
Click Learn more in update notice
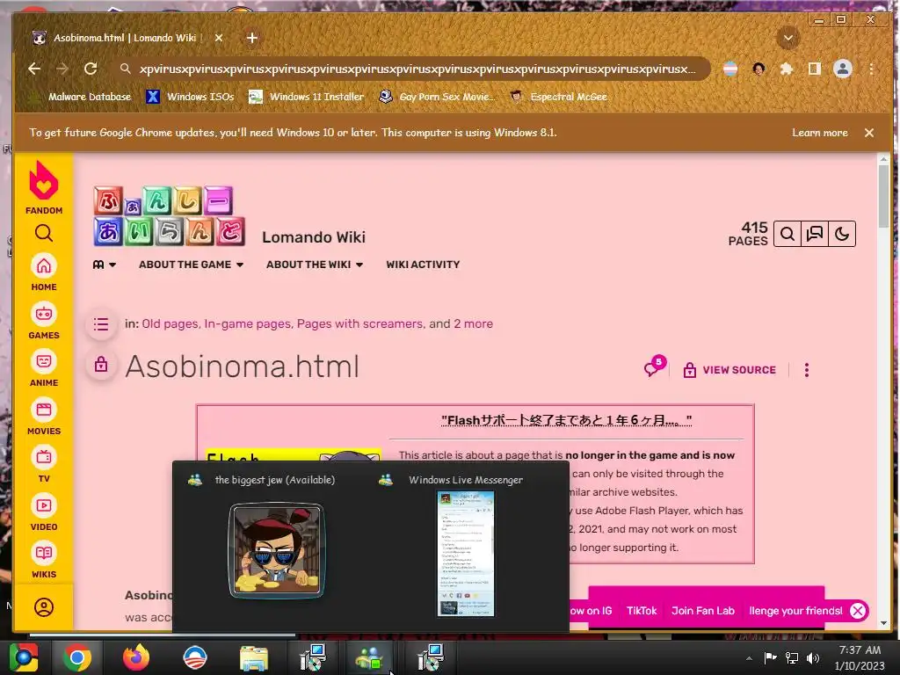coord(820,133)
